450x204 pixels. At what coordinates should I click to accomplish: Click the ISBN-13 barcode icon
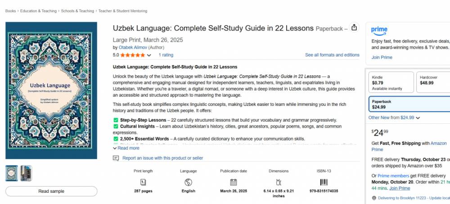[324, 182]
